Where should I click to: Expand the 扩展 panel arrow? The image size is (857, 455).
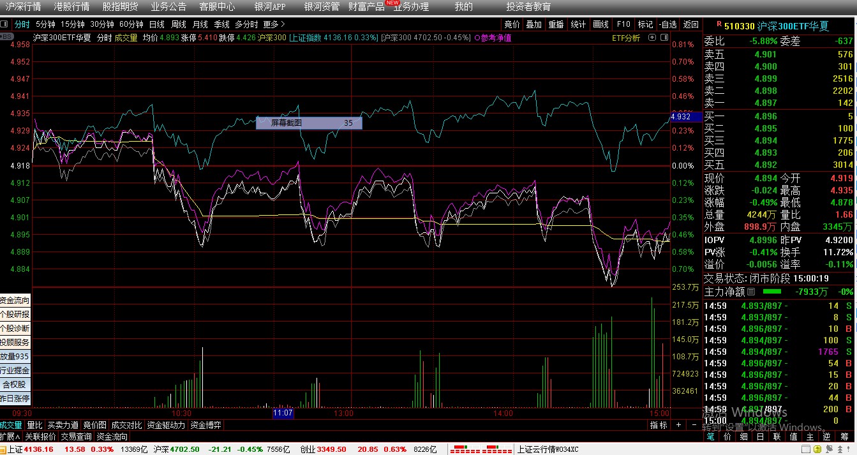pos(11,437)
